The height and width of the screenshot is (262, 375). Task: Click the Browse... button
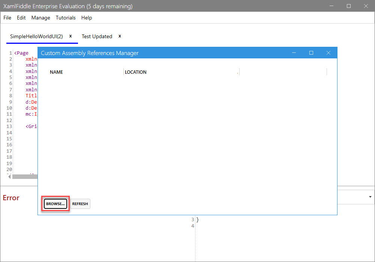[55, 204]
